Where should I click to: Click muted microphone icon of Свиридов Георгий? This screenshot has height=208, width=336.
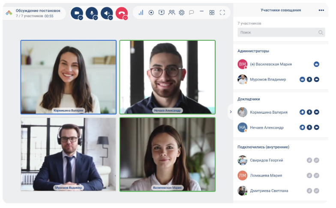(309, 160)
